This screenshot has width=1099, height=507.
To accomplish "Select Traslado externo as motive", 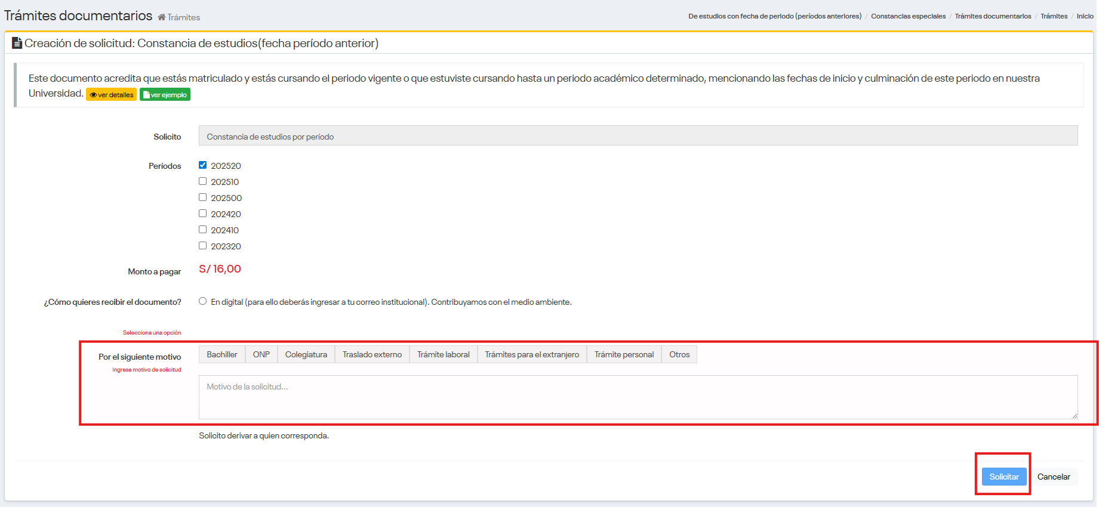I will (372, 354).
